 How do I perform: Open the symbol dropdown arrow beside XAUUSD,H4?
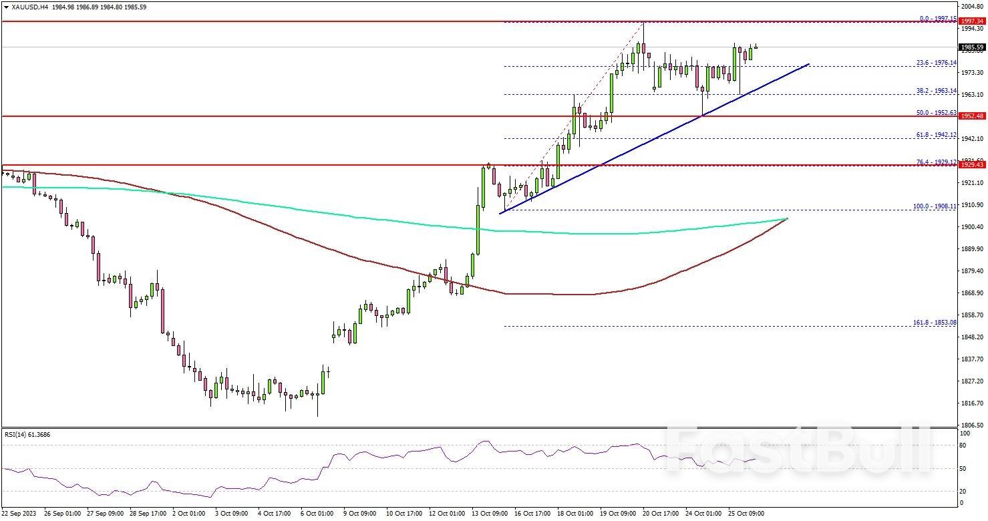(7, 7)
